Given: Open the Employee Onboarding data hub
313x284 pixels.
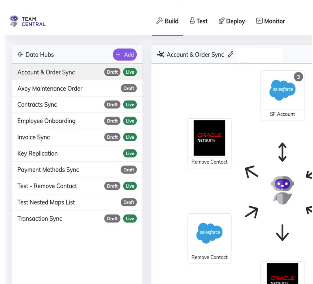Looking at the screenshot, I should pos(46,121).
